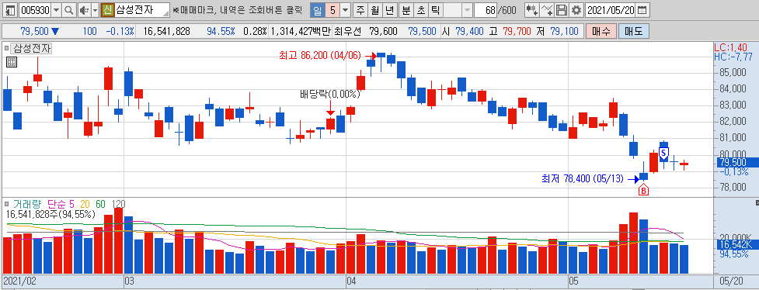The width and height of the screenshot is (759, 290).
Task: Click the 20 moving average legend
Action: pos(85,205)
